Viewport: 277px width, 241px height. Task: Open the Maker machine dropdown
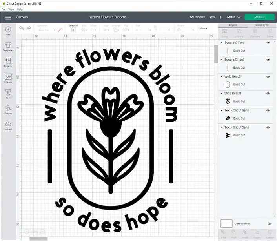coord(233,17)
